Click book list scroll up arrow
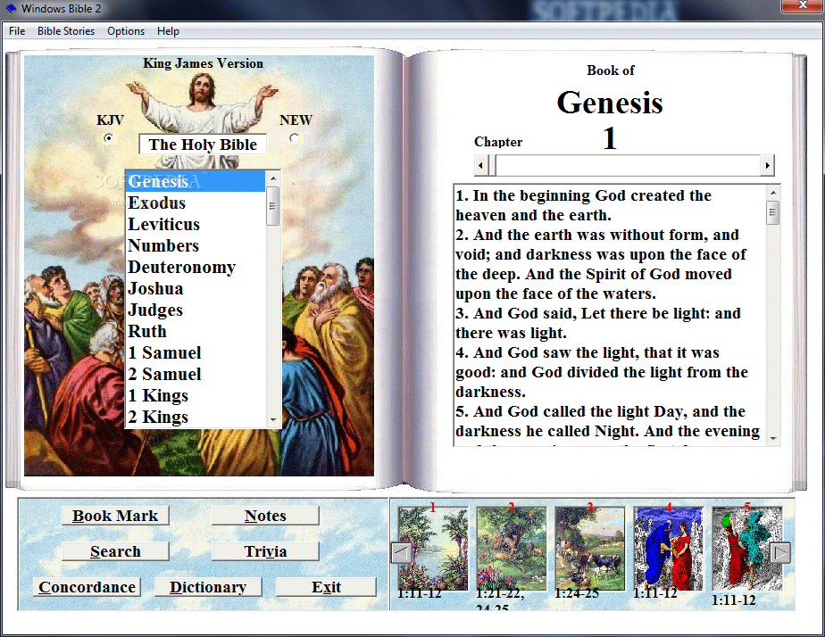The width and height of the screenshot is (825, 637). click(x=273, y=178)
